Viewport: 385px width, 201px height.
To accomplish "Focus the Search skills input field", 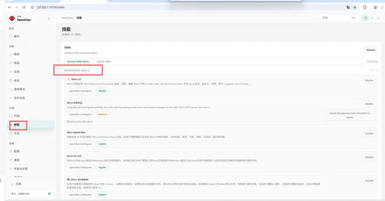I will [229, 62].
